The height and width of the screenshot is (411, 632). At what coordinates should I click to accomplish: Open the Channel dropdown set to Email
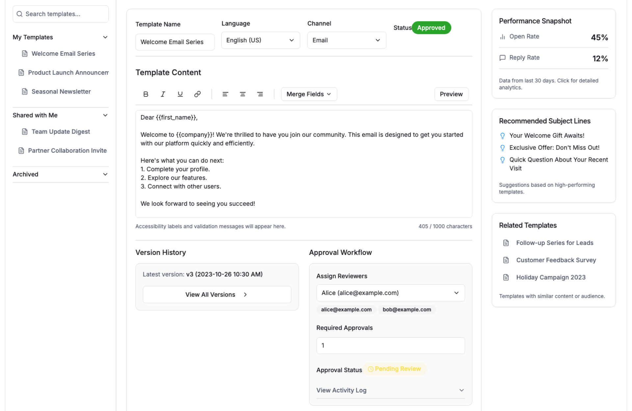[346, 40]
